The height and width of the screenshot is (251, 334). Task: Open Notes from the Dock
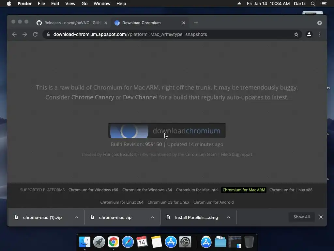coord(157,242)
